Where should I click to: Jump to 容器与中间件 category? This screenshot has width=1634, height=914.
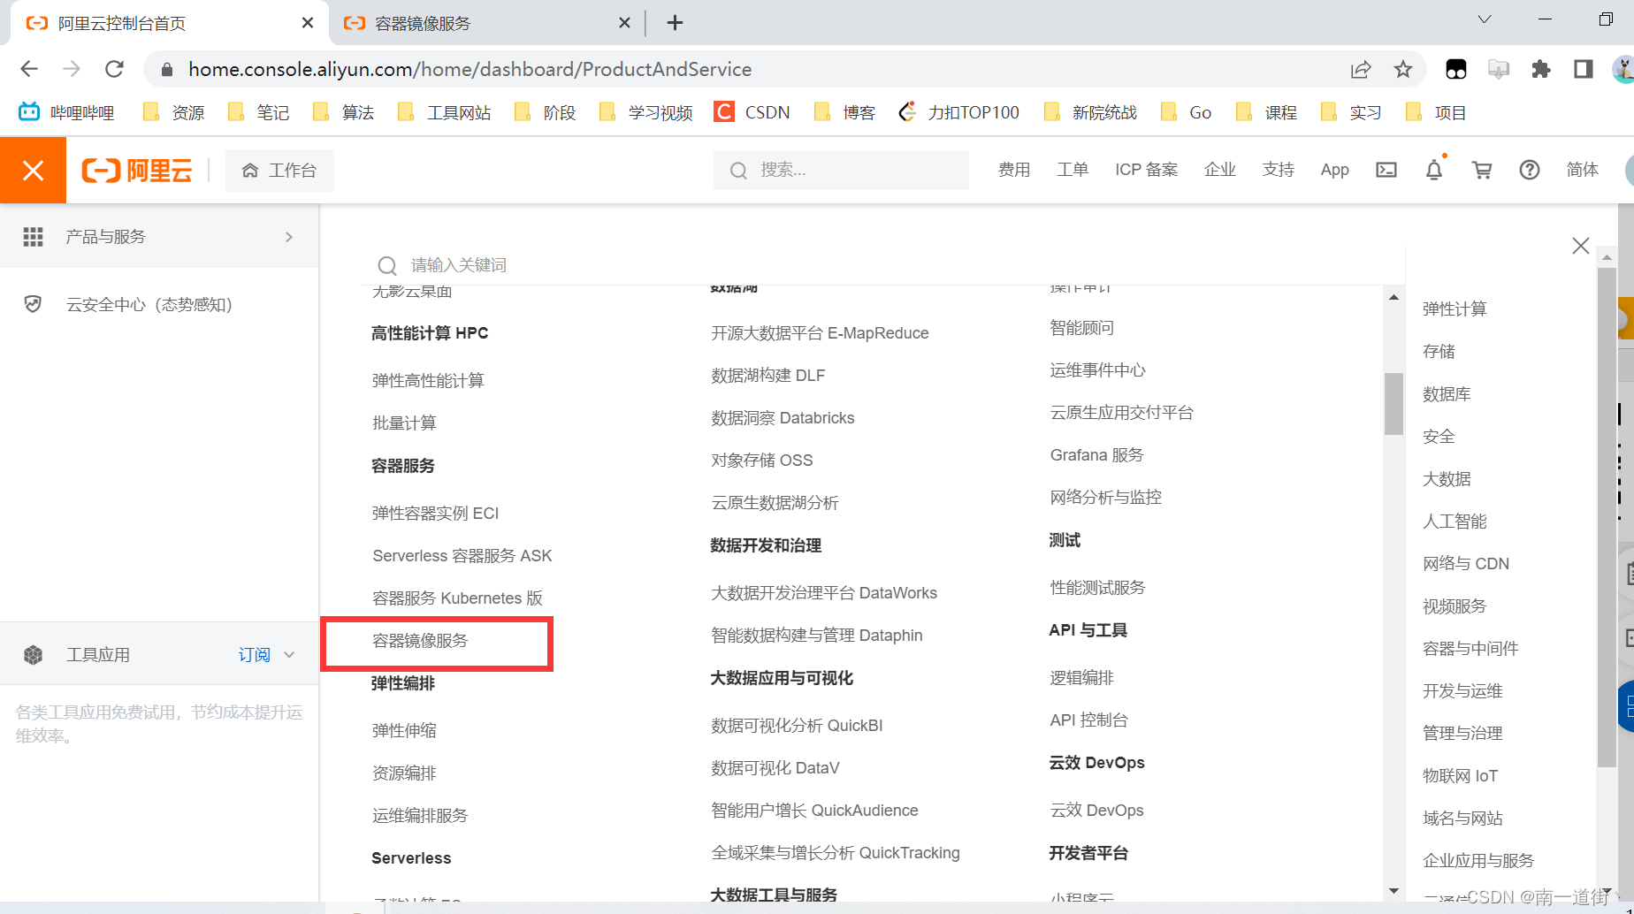pos(1470,649)
